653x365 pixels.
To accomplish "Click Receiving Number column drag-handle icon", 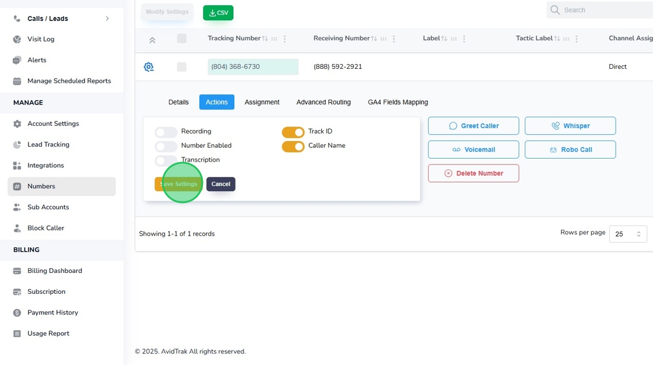I will [x=383, y=38].
